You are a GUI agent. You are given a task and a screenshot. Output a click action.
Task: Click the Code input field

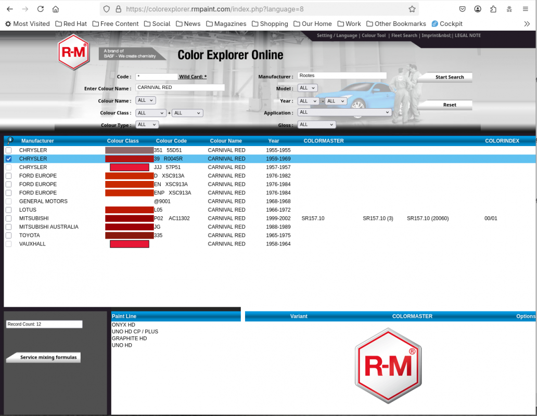pos(157,76)
